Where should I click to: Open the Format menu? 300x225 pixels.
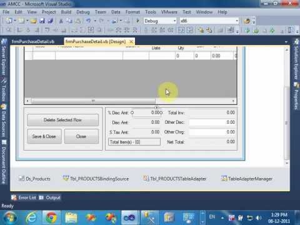click(132, 12)
